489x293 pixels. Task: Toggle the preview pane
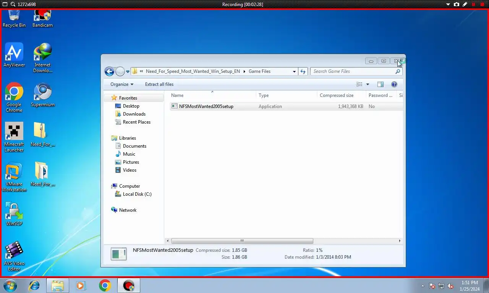pyautogui.click(x=381, y=84)
